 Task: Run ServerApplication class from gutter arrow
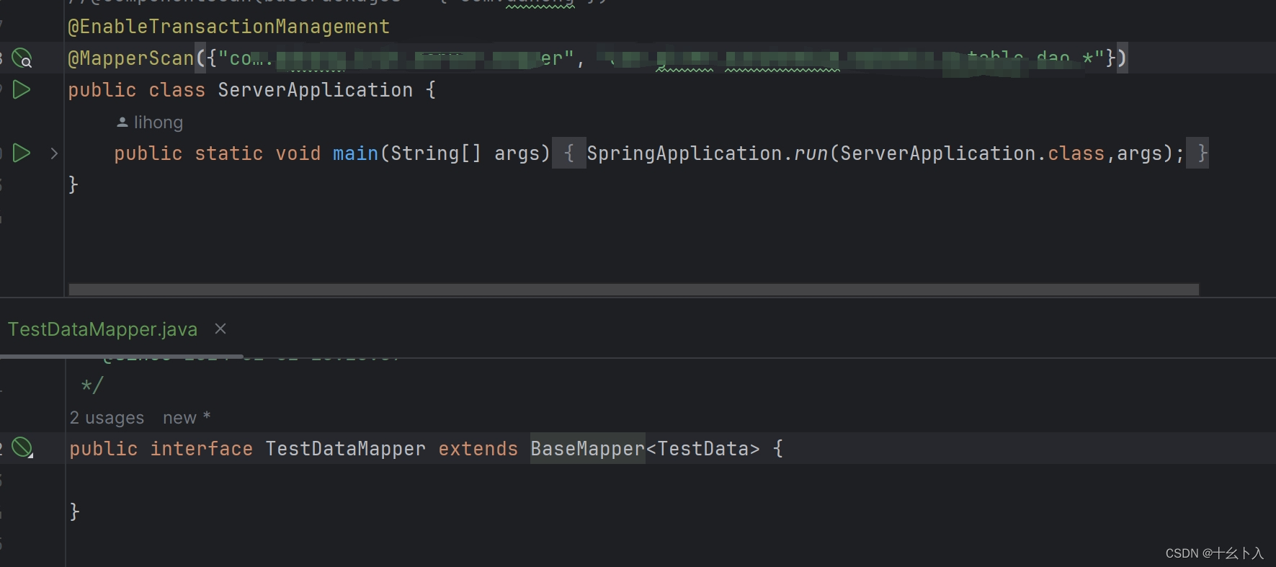coord(22,90)
